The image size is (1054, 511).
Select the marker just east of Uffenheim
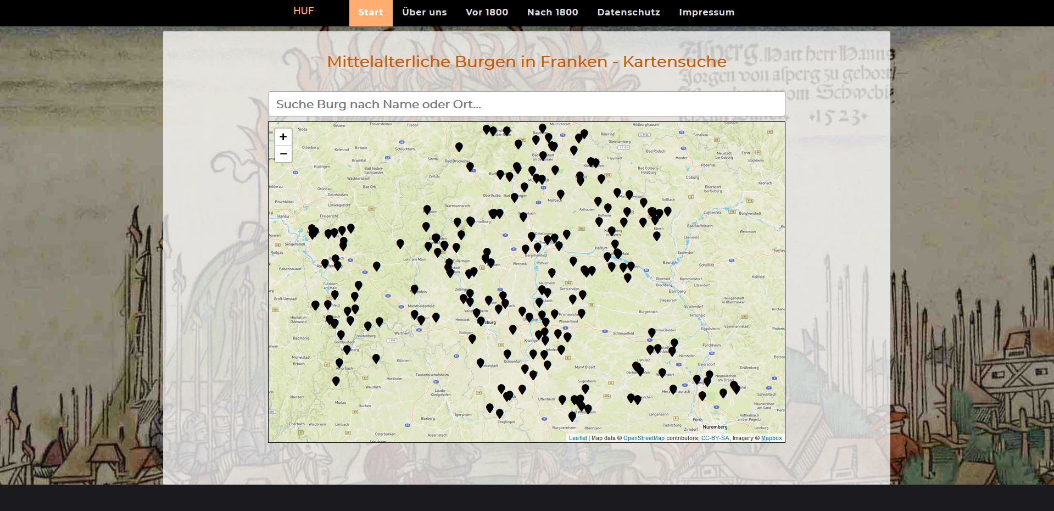point(562,400)
